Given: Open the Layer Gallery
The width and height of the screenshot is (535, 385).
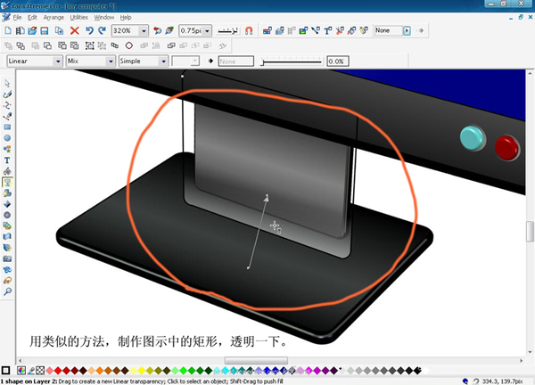Looking at the screenshot, I should [279, 30].
